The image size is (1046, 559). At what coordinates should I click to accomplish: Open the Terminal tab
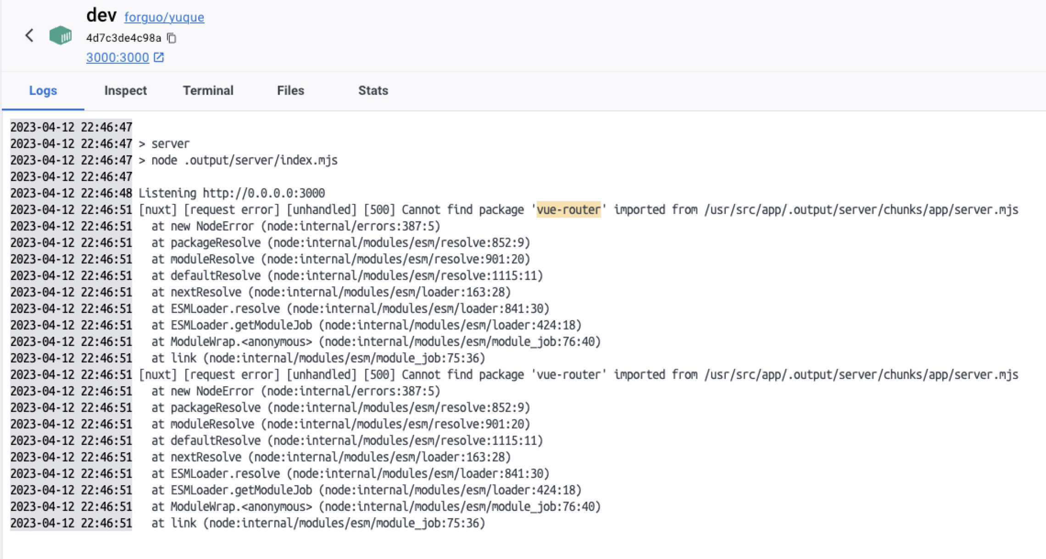coord(208,91)
